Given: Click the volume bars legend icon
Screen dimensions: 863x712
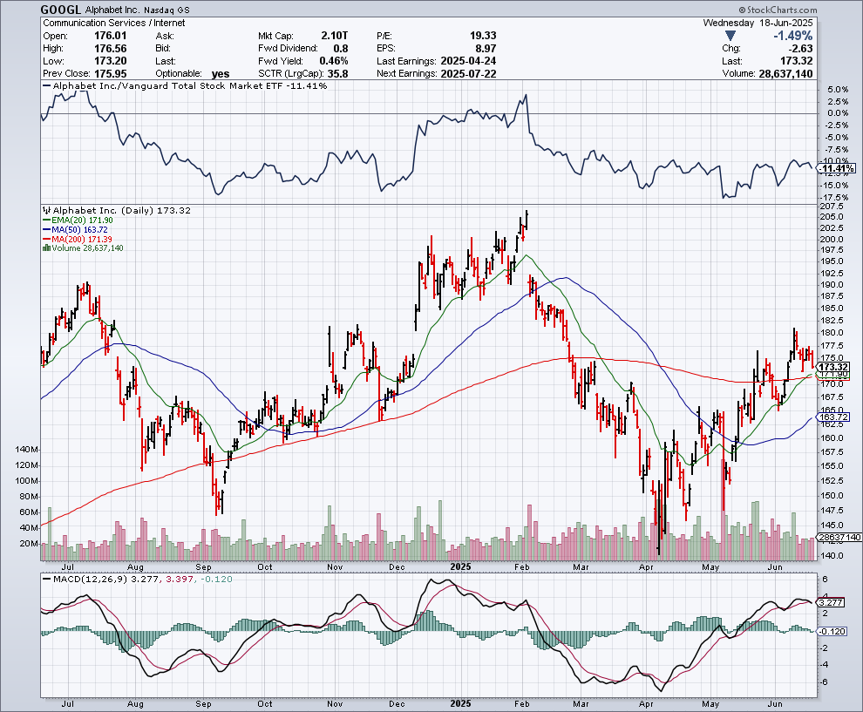Looking at the screenshot, I should (47, 248).
